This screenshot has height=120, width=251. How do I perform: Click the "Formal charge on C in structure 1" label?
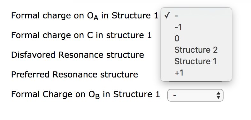pyautogui.click(x=81, y=35)
